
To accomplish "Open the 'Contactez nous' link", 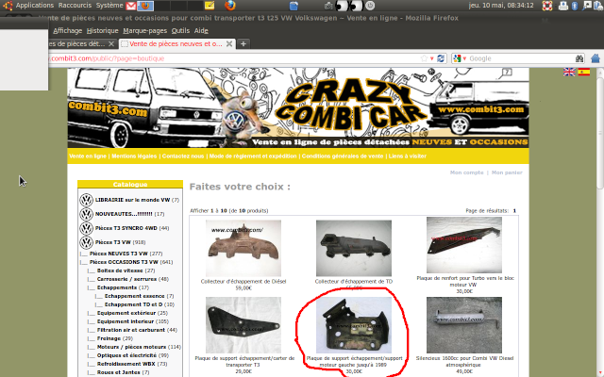I will (183, 156).
